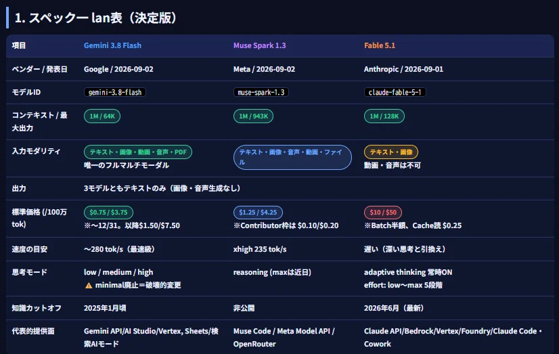Click the adaptive thinking 常時ON text
The height and width of the screenshot is (354, 559).
(x=408, y=272)
